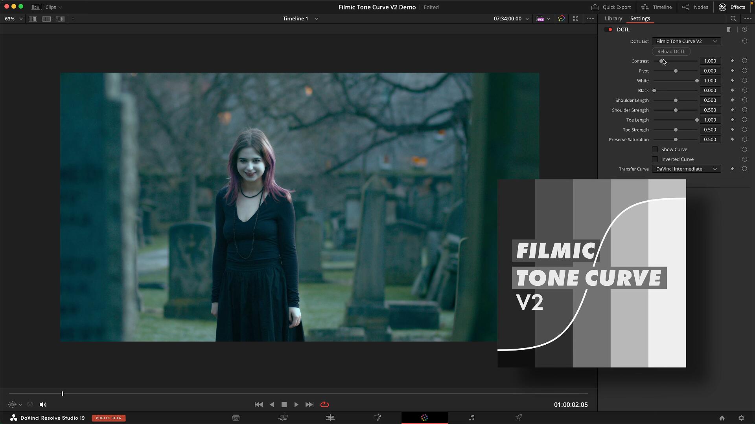Select the Library tab

pos(613,18)
